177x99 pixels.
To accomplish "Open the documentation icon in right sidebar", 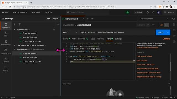I will coord(174,24).
